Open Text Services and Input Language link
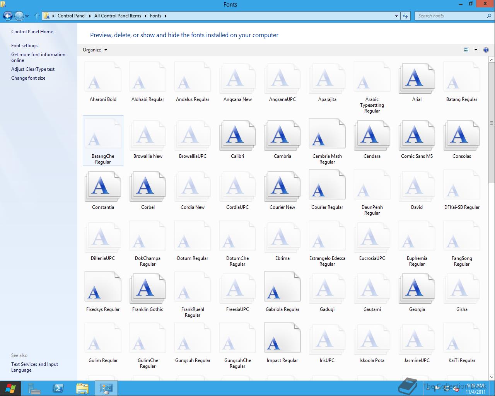The image size is (495, 396). 34,367
